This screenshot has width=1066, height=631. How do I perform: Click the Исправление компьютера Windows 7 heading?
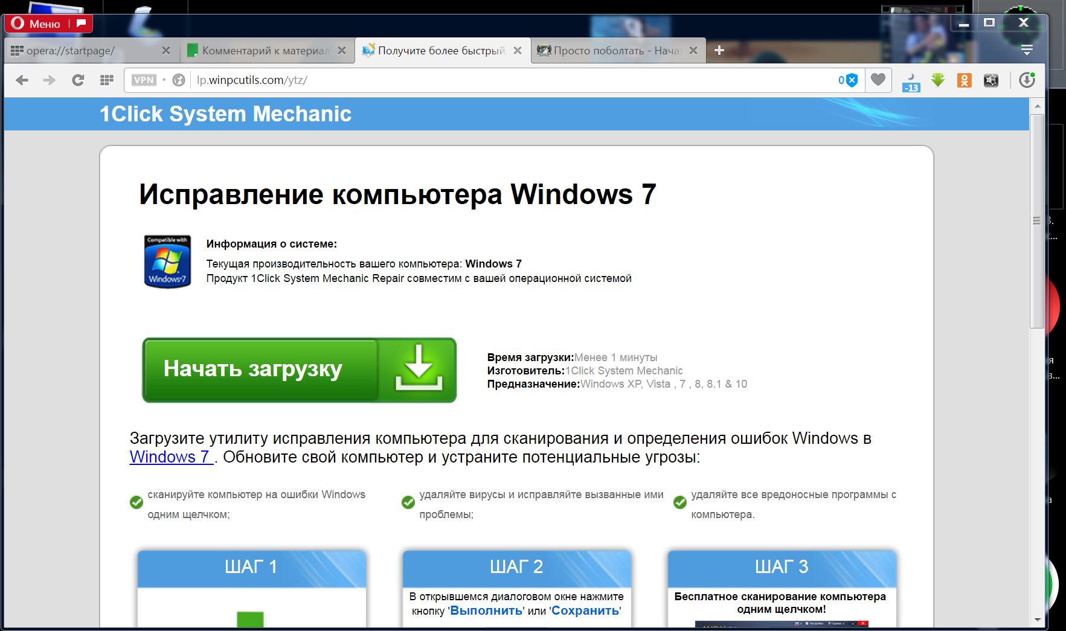click(397, 194)
